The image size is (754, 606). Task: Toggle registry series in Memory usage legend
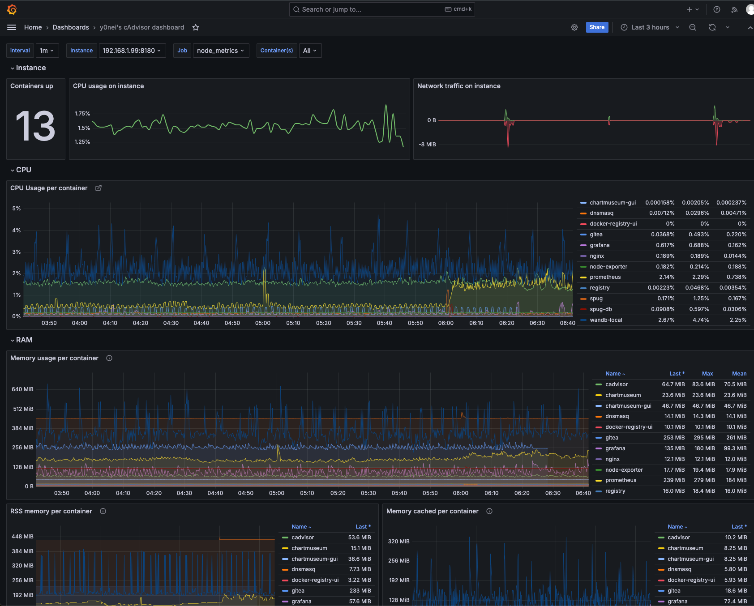(x=615, y=491)
